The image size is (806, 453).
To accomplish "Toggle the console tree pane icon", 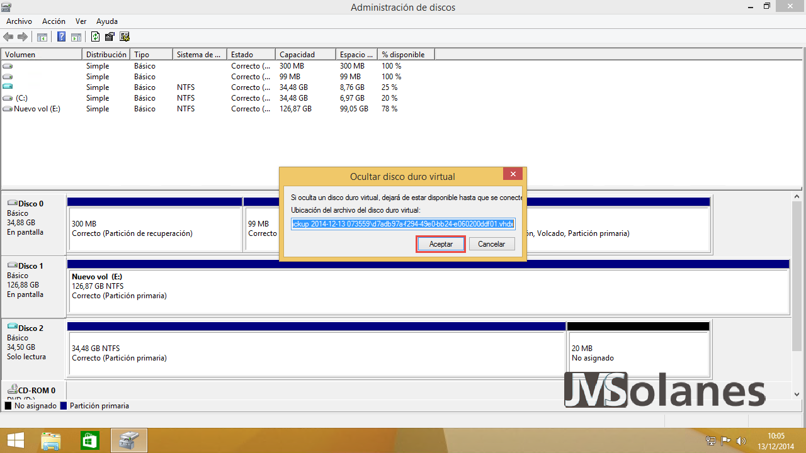I will point(42,36).
